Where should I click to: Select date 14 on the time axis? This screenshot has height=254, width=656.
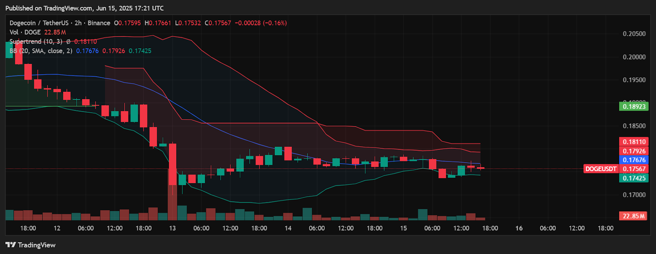point(288,228)
